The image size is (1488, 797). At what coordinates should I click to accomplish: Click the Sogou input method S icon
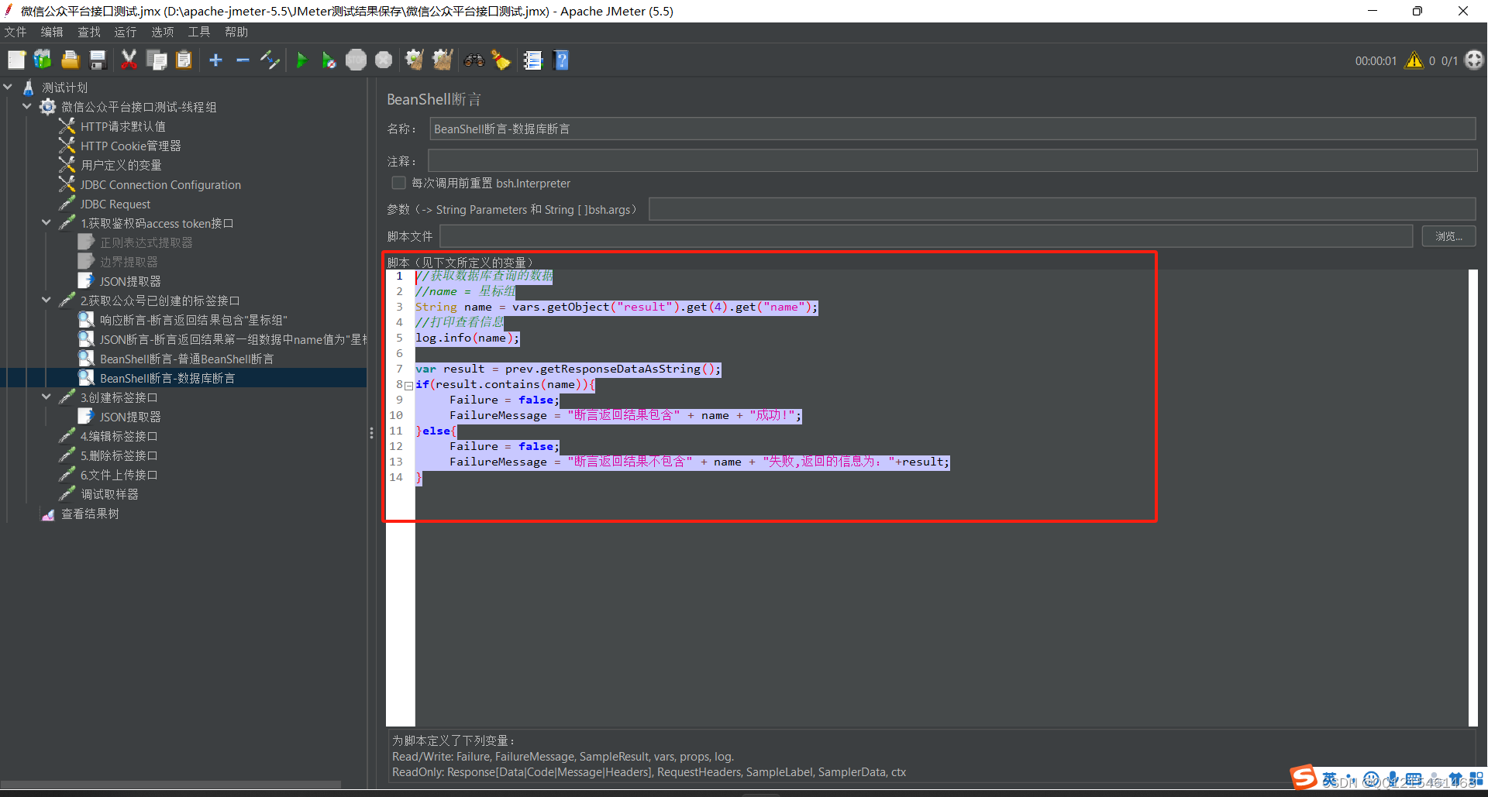1304,778
